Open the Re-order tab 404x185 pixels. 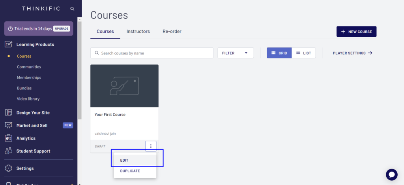(x=172, y=32)
